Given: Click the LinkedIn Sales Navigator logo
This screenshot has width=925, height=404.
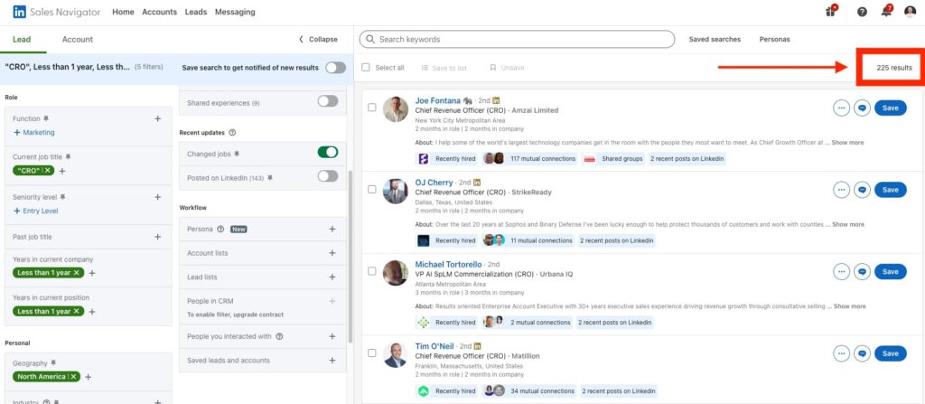Looking at the screenshot, I should (56, 12).
